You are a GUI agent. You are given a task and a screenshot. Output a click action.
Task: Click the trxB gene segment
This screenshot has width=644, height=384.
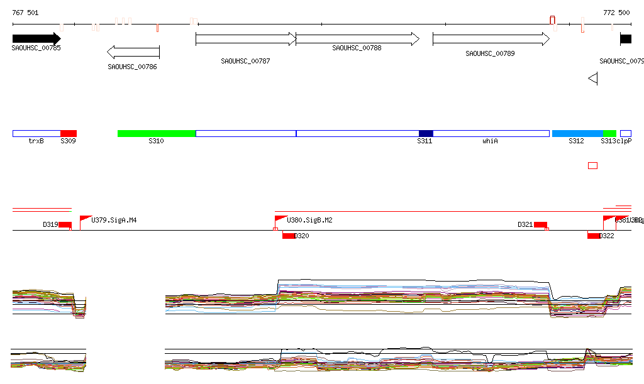(x=36, y=133)
